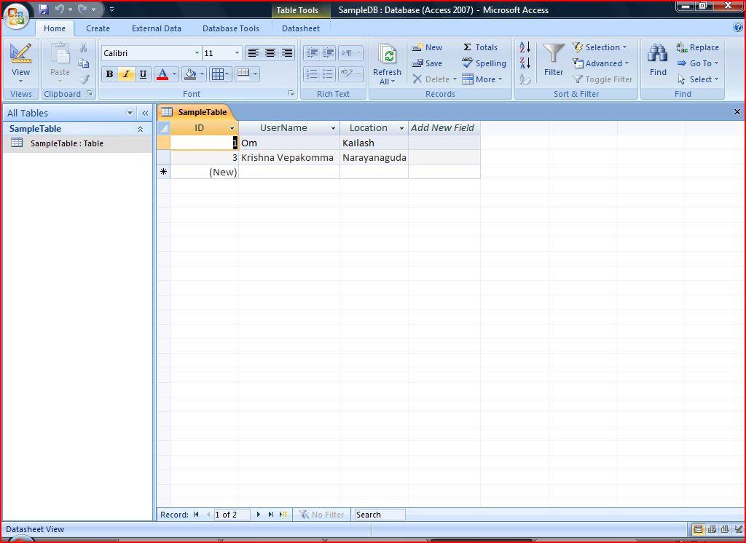This screenshot has height=543, width=746.
Task: Align text right
Action: pos(287,53)
